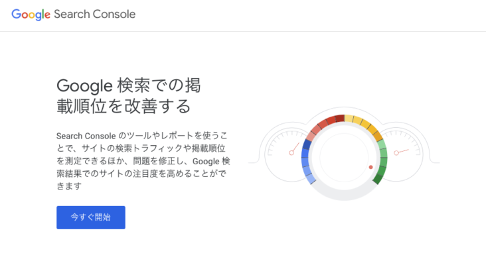Click the blue G letter in Google logo
The width and height of the screenshot is (486, 273).
(16, 15)
